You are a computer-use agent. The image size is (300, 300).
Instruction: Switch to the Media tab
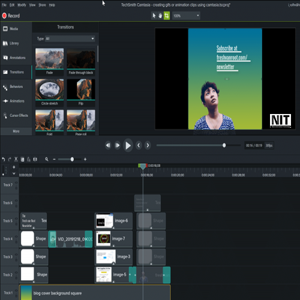(x=16, y=29)
